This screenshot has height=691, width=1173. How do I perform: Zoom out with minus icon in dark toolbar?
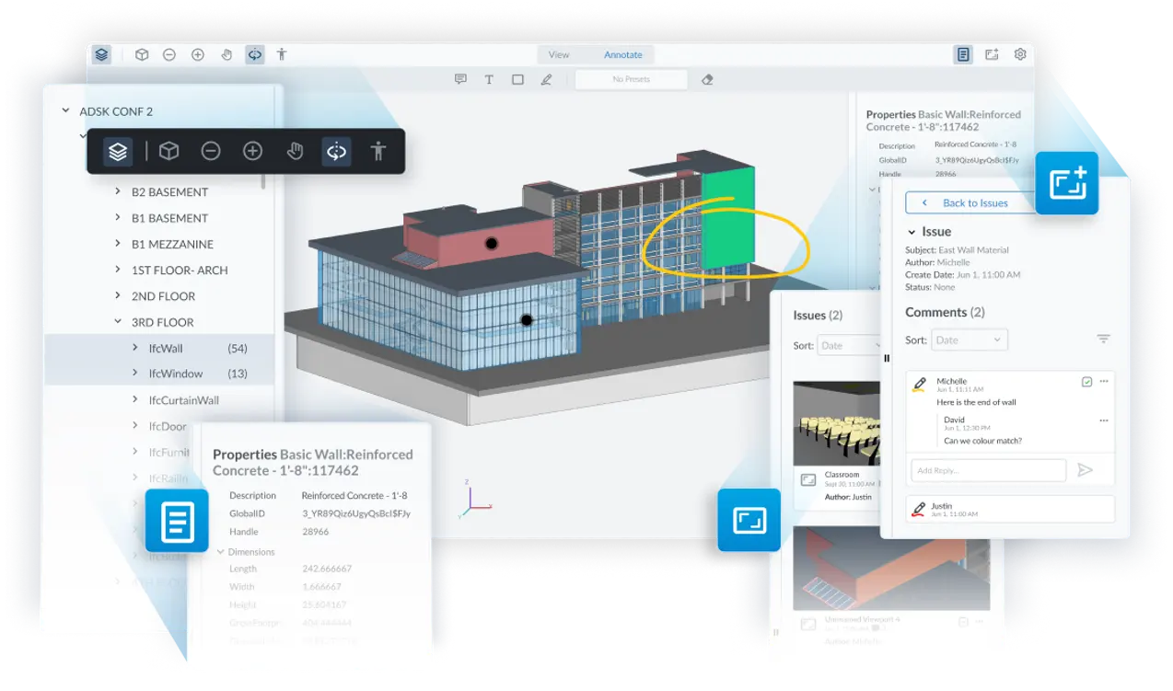tap(211, 152)
